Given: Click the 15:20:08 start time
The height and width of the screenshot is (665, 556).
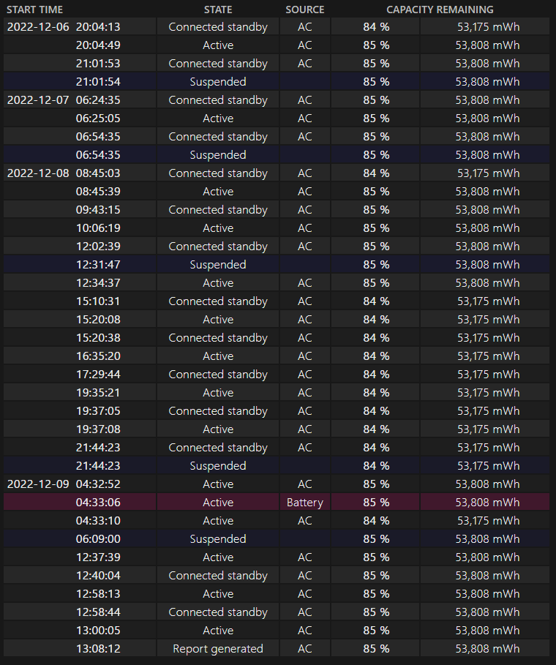Looking at the screenshot, I should (98, 320).
